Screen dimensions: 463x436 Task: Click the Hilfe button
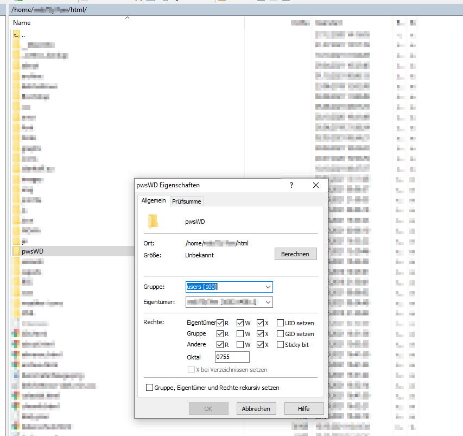coord(304,409)
